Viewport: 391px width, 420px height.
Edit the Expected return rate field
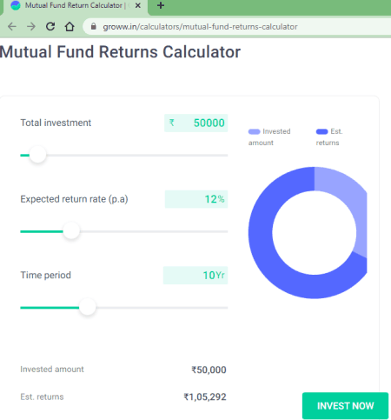click(x=196, y=199)
